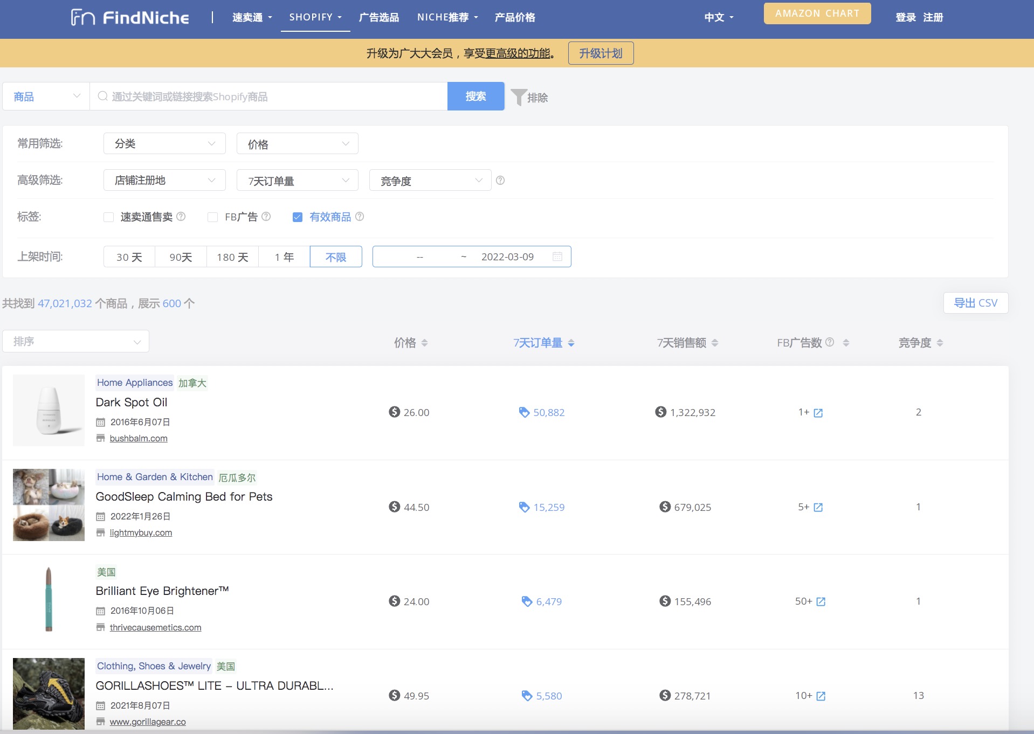Image resolution: width=1034 pixels, height=734 pixels.
Task: Select the 90天 listing time tab
Action: coord(181,257)
